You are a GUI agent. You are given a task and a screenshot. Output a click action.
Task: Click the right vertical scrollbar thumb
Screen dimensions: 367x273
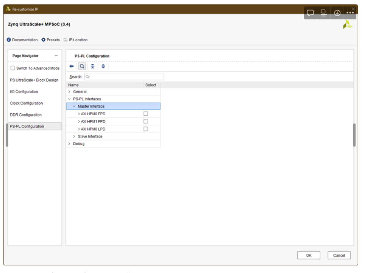pos(355,135)
